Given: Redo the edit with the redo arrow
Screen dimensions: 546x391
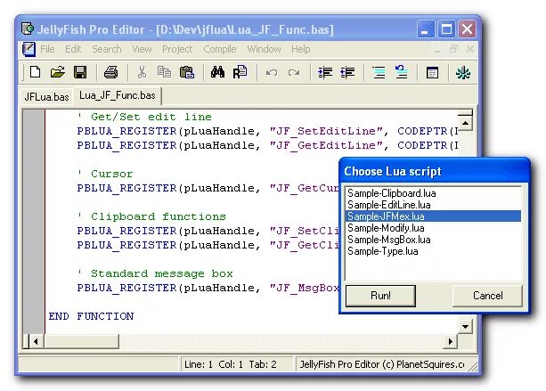Looking at the screenshot, I should point(294,73).
